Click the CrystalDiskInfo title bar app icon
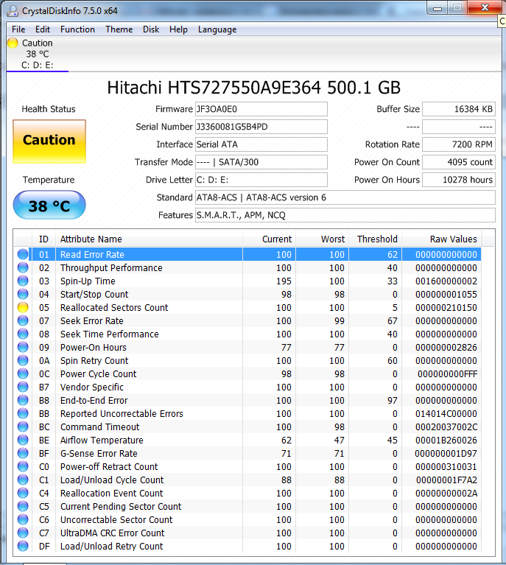 pos(12,11)
